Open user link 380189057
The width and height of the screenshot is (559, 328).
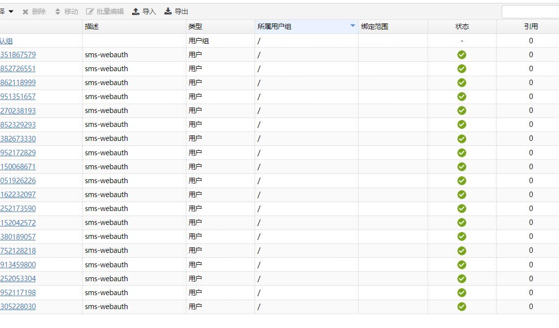(x=18, y=236)
